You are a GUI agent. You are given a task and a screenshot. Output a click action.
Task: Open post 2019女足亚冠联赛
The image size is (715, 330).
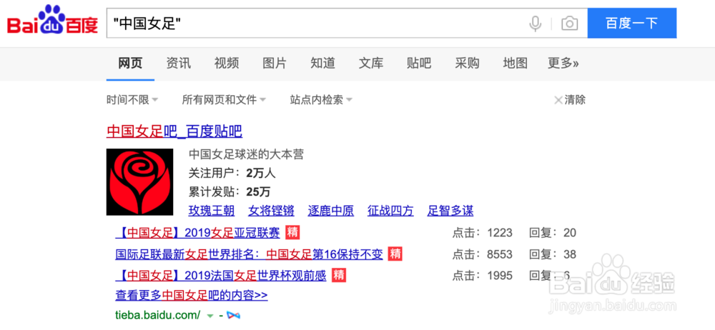197,233
